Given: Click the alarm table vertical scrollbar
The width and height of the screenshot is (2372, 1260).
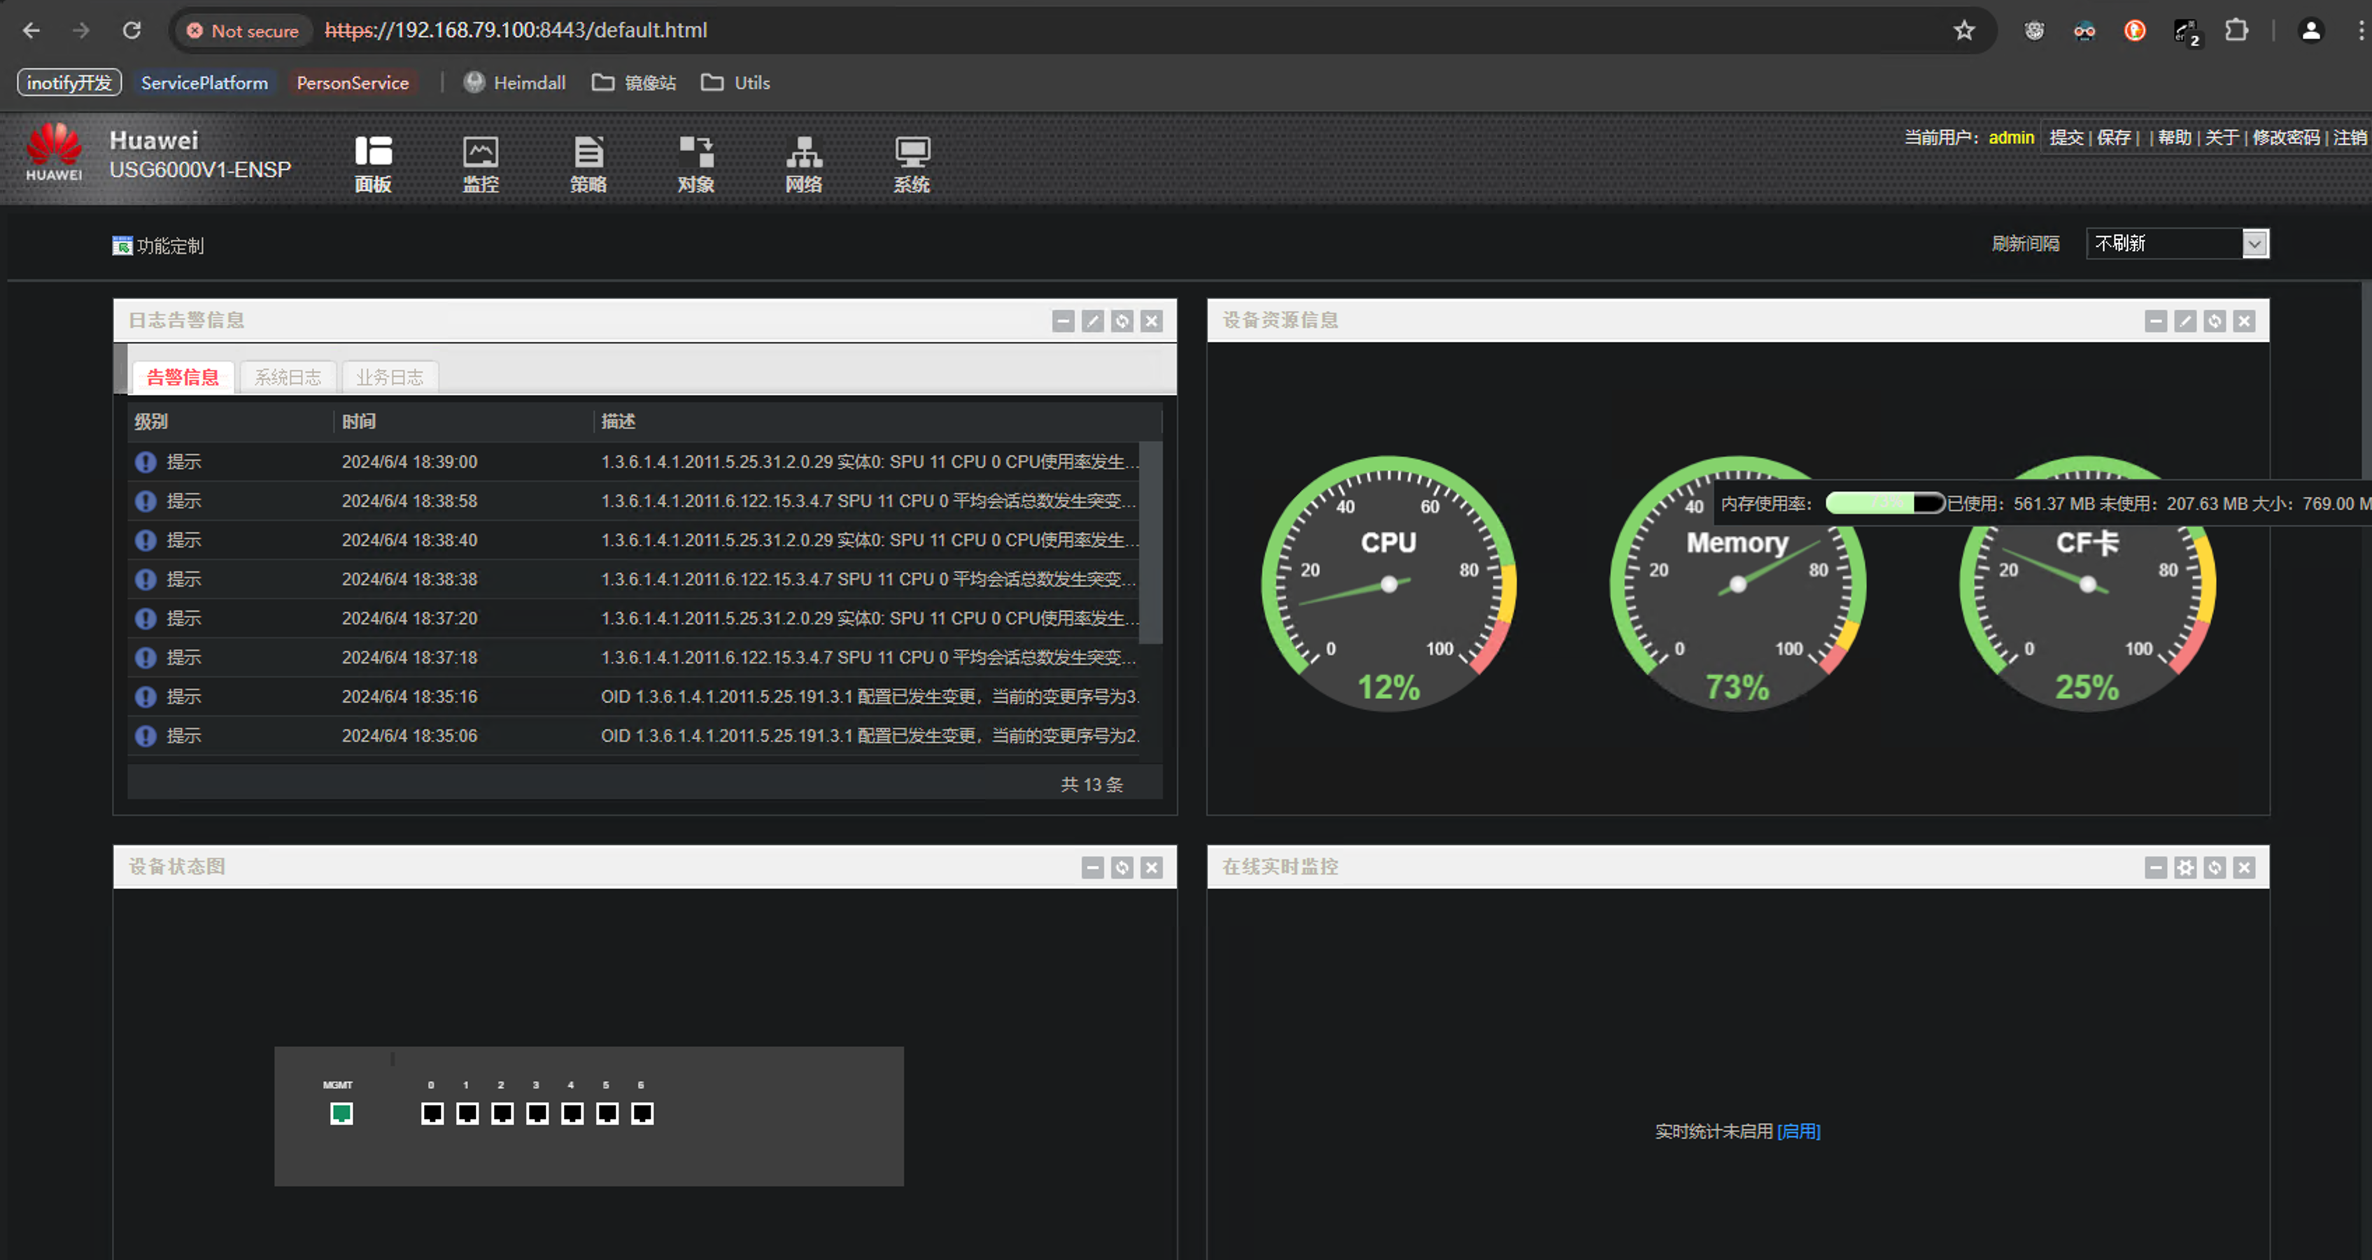Looking at the screenshot, I should click(x=1150, y=543).
